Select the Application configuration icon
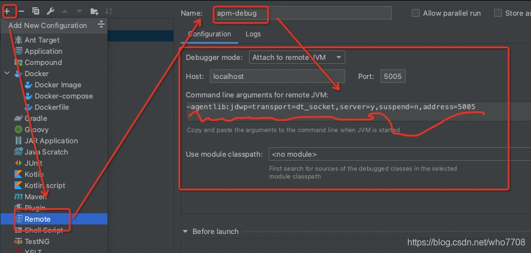The width and height of the screenshot is (531, 253). [x=18, y=51]
